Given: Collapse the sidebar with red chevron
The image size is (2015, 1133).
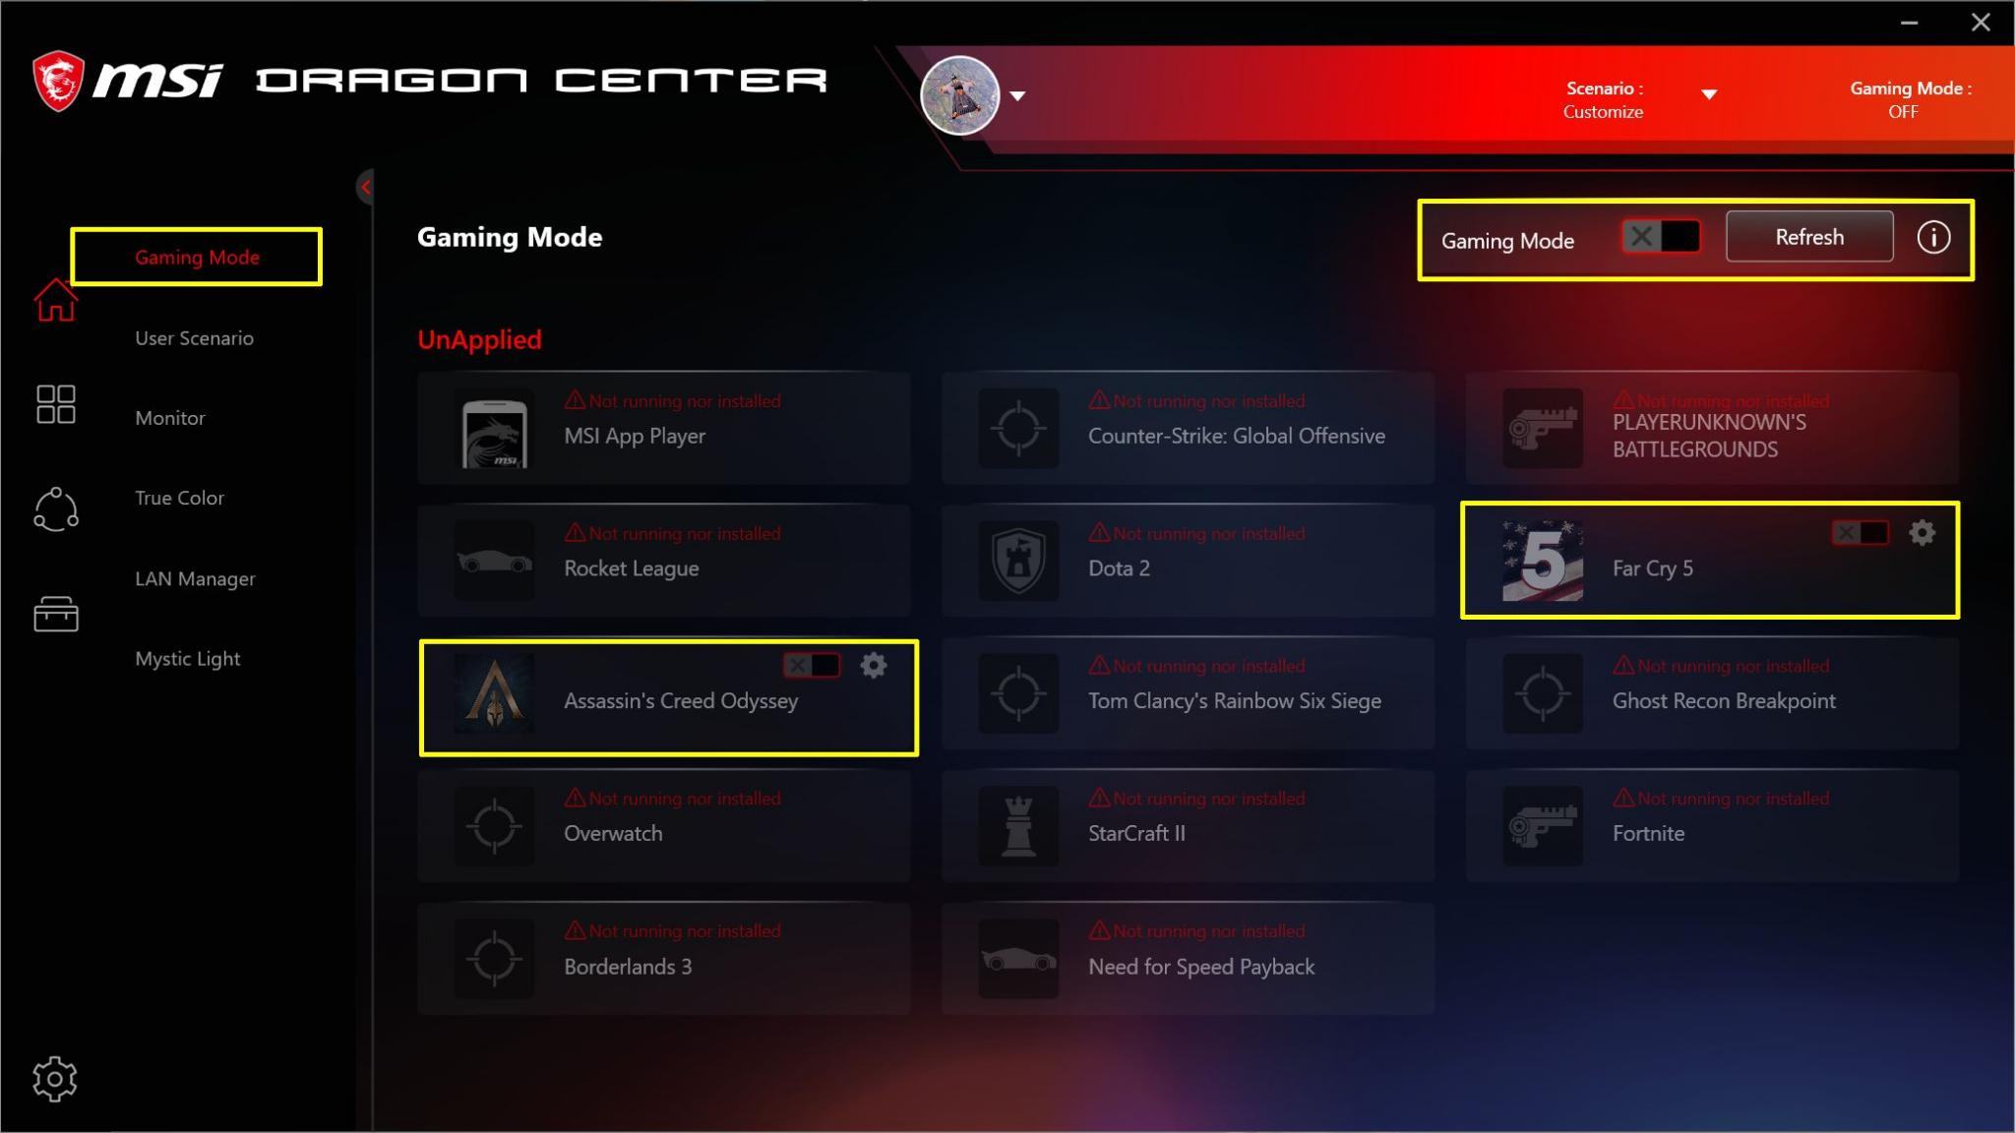Looking at the screenshot, I should pos(365,187).
